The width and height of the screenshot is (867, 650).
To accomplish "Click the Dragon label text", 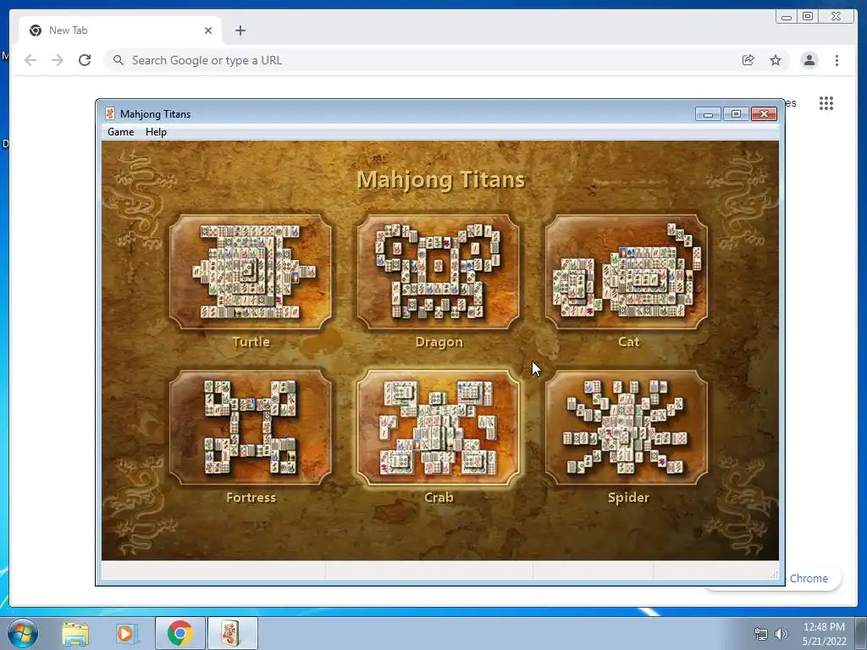I will coord(439,342).
